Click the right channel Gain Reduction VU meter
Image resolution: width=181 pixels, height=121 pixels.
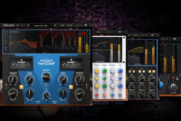click(71, 64)
